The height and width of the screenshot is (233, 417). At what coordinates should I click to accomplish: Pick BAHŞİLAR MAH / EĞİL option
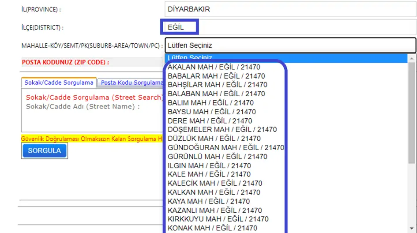pos(217,85)
